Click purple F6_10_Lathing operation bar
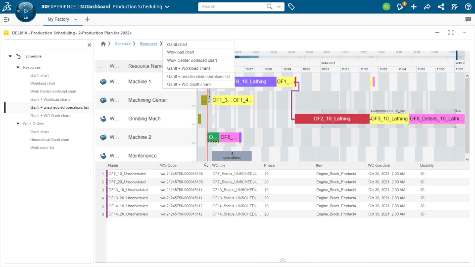 pos(255,82)
